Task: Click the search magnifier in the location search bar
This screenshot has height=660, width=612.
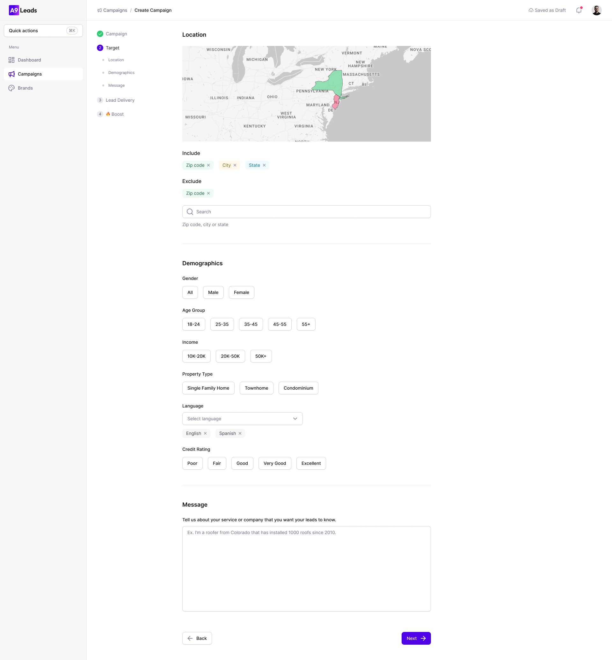Action: (190, 211)
